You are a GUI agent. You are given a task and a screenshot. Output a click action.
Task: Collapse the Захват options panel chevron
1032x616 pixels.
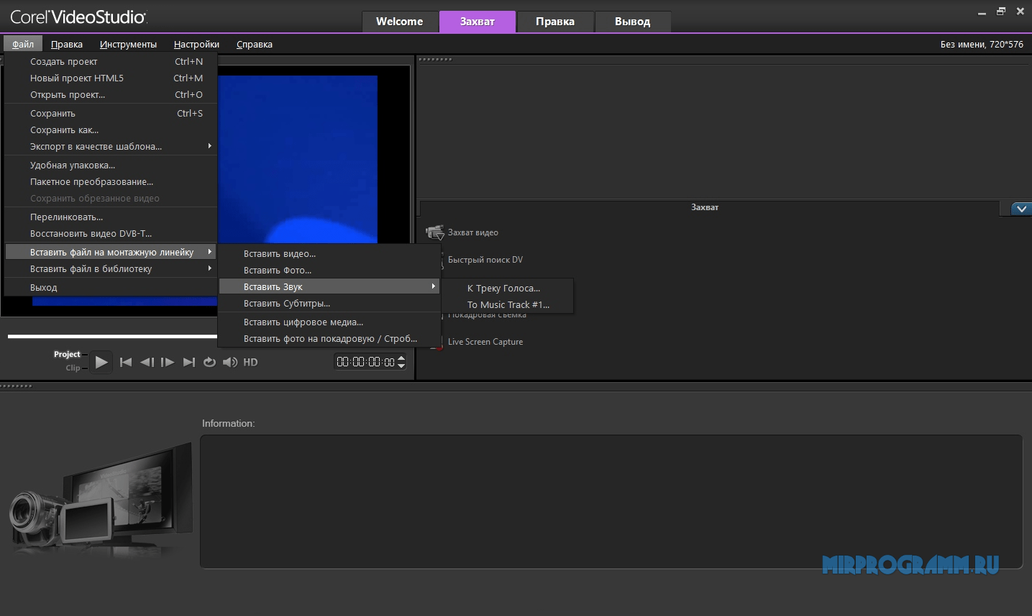(x=1020, y=209)
